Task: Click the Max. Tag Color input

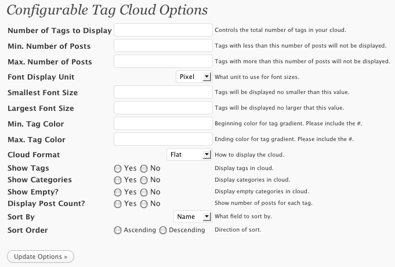Action: click(x=163, y=139)
